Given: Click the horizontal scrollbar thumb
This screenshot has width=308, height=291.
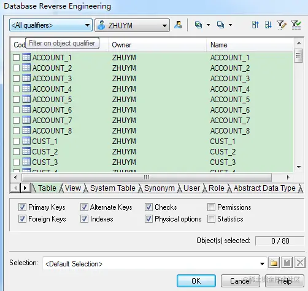Looking at the screenshot, I should (147, 177).
